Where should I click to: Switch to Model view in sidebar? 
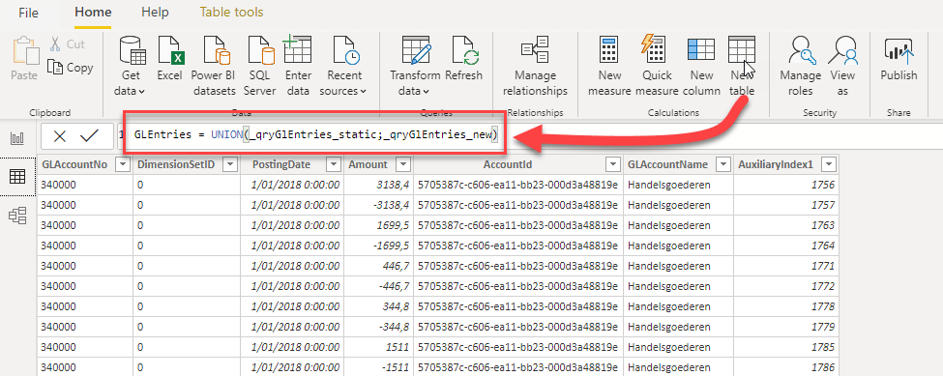pos(17,215)
